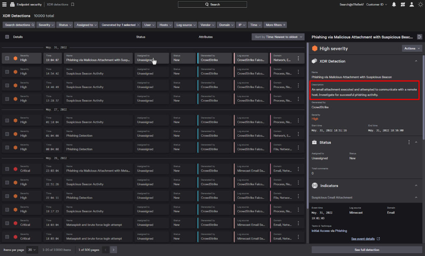Image resolution: width=425 pixels, height=256 pixels.
Task: Check the Phishing via Malicious Attachment row checkbox
Action: (7, 58)
